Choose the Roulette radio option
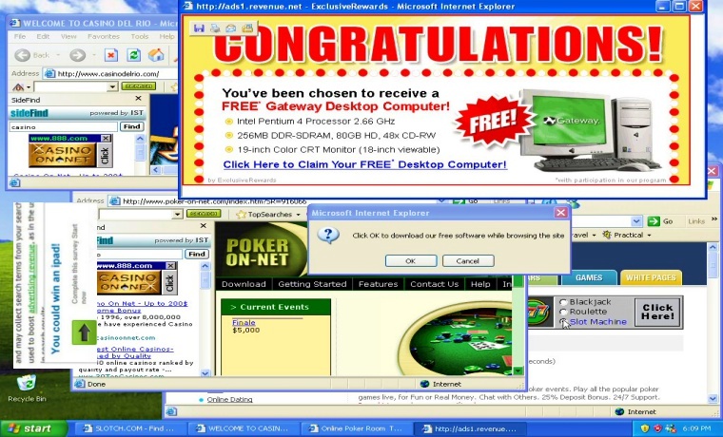The width and height of the screenshot is (723, 437). pos(563,312)
